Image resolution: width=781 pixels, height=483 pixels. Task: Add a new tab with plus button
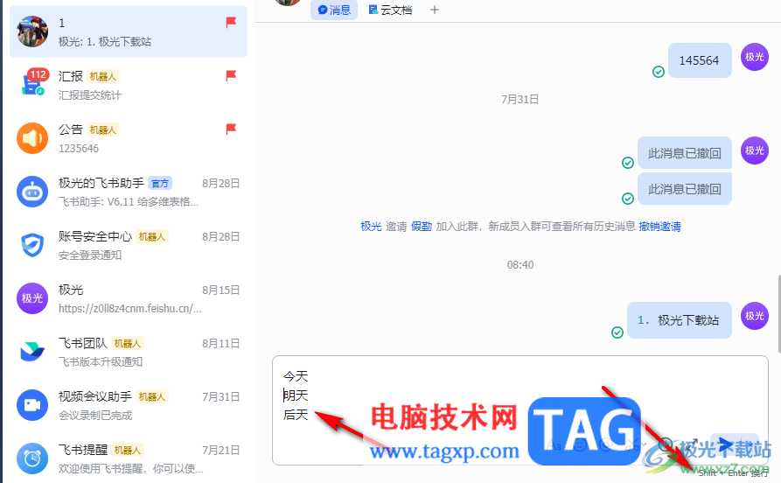point(435,10)
